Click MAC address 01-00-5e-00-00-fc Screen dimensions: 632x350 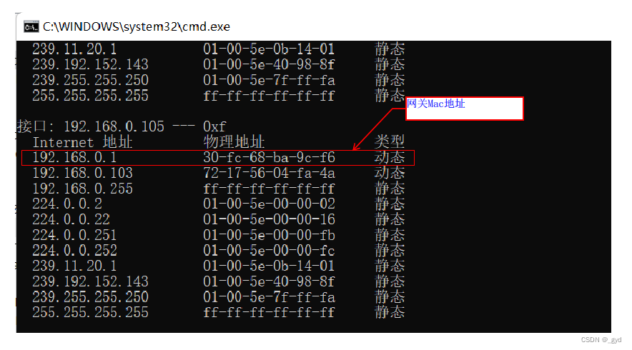click(x=269, y=251)
